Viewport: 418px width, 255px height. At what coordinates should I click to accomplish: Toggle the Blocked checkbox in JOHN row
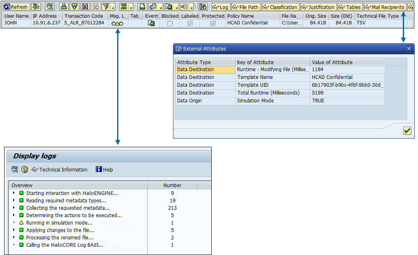[x=170, y=23]
